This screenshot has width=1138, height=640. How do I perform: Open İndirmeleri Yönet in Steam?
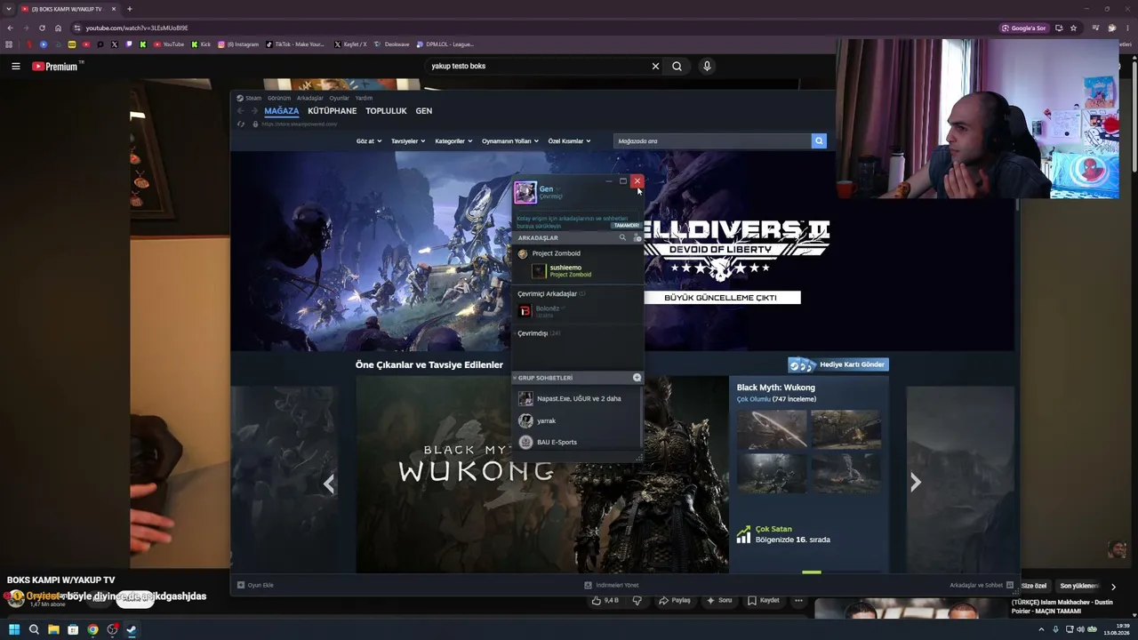pyautogui.click(x=612, y=585)
